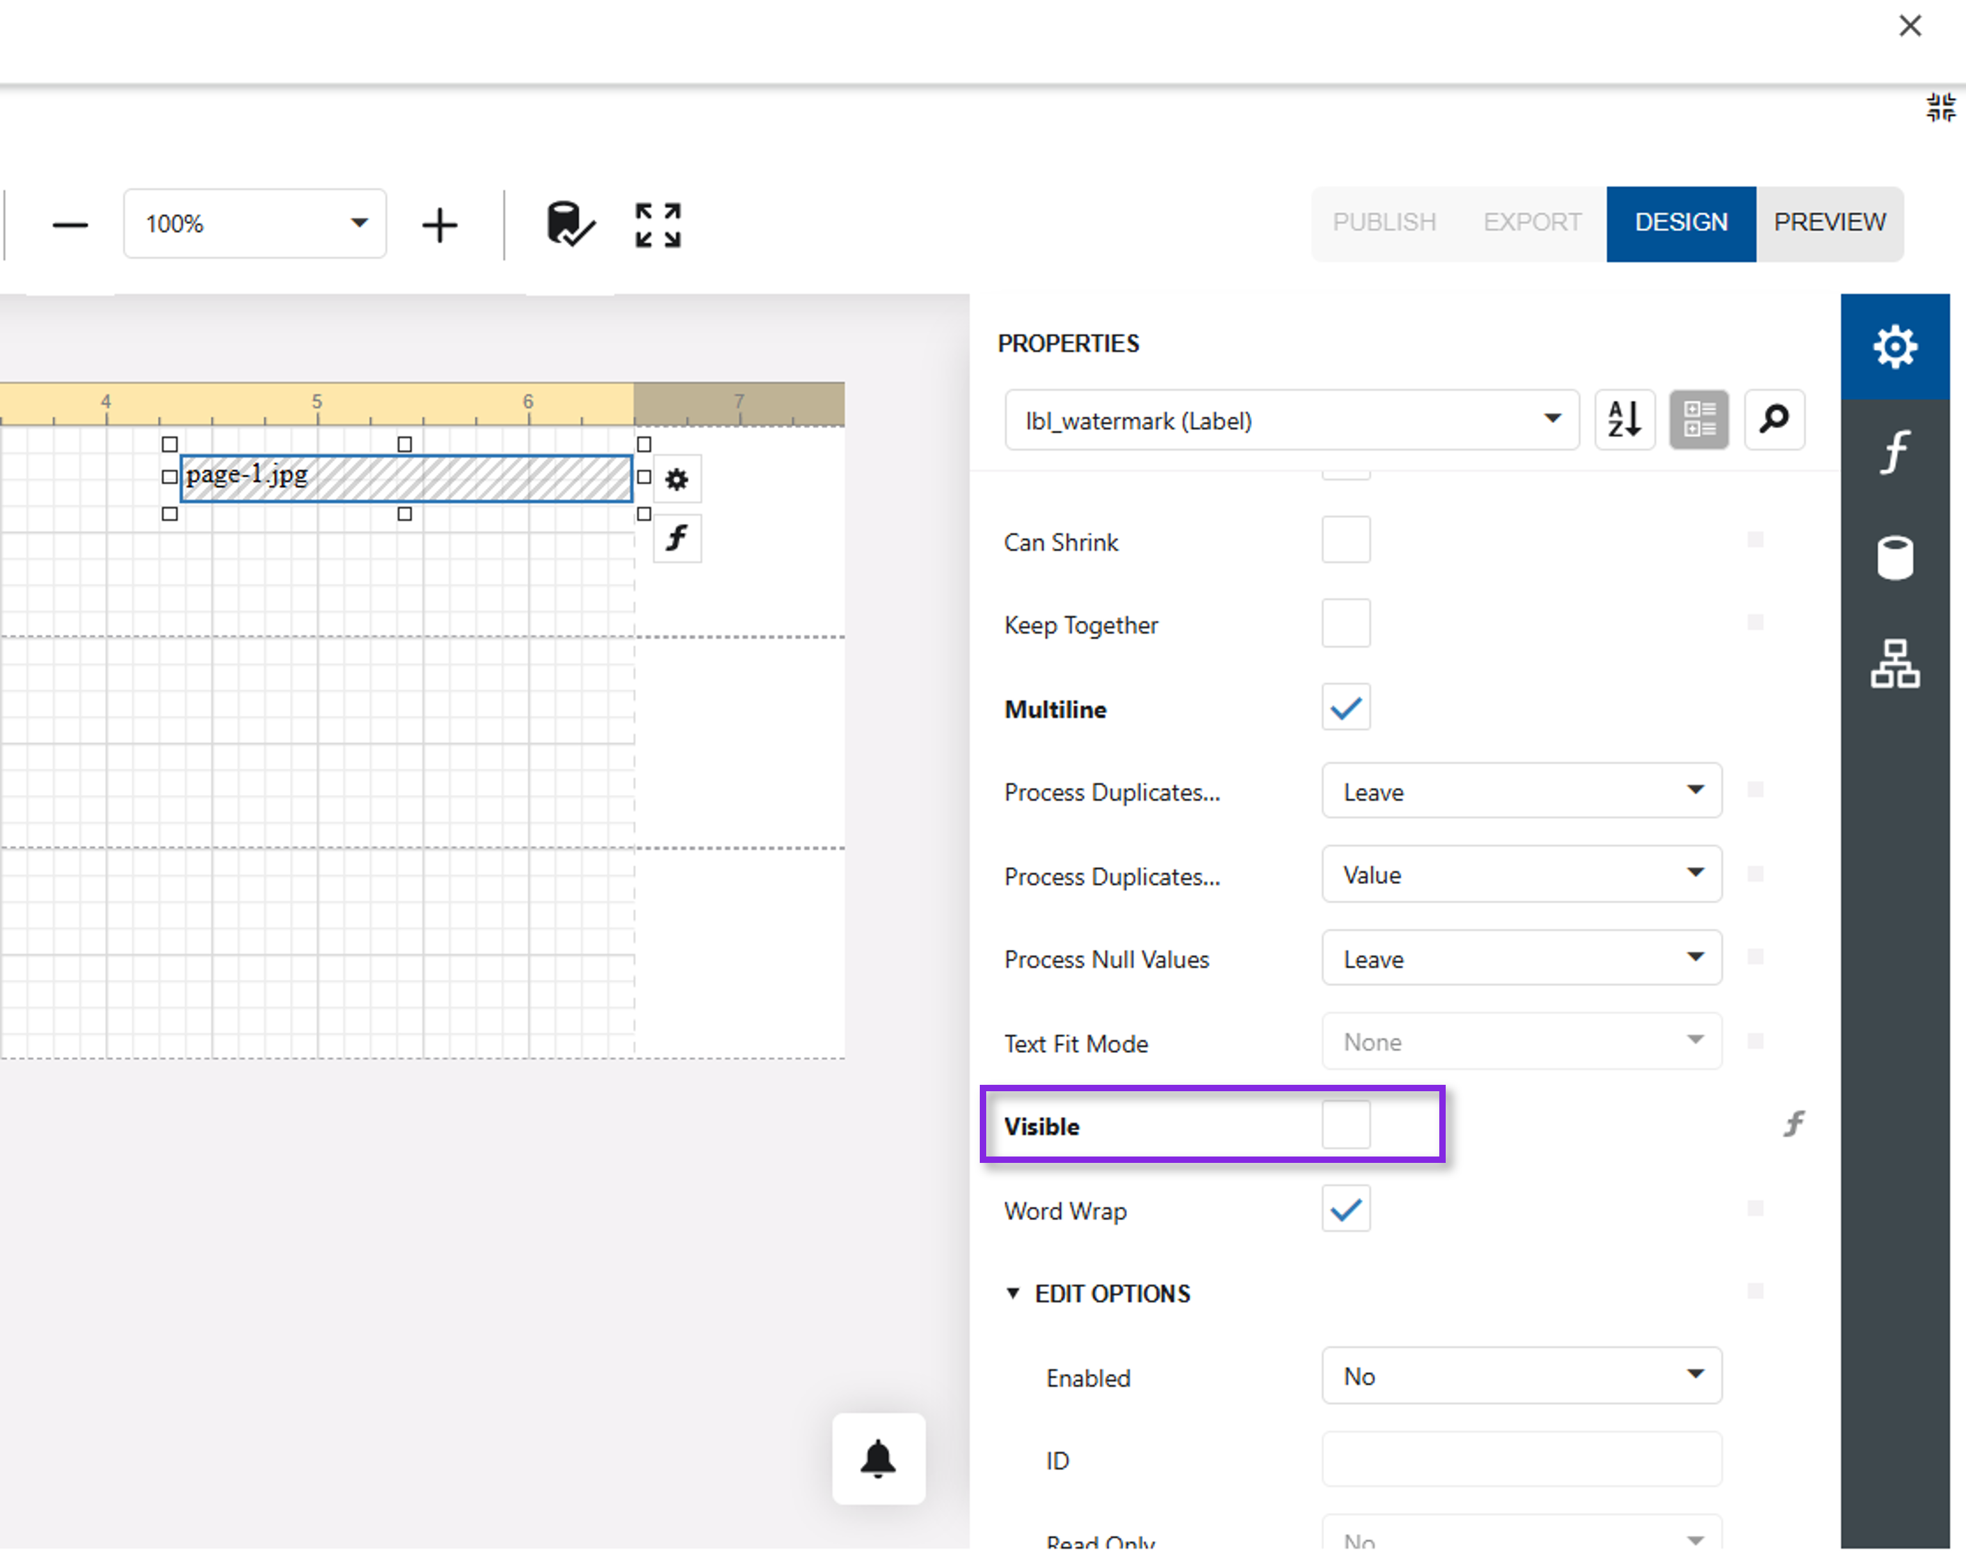The height and width of the screenshot is (1561, 1966).
Task: Click the Properties gear icon in sidebar
Action: [x=1895, y=346]
